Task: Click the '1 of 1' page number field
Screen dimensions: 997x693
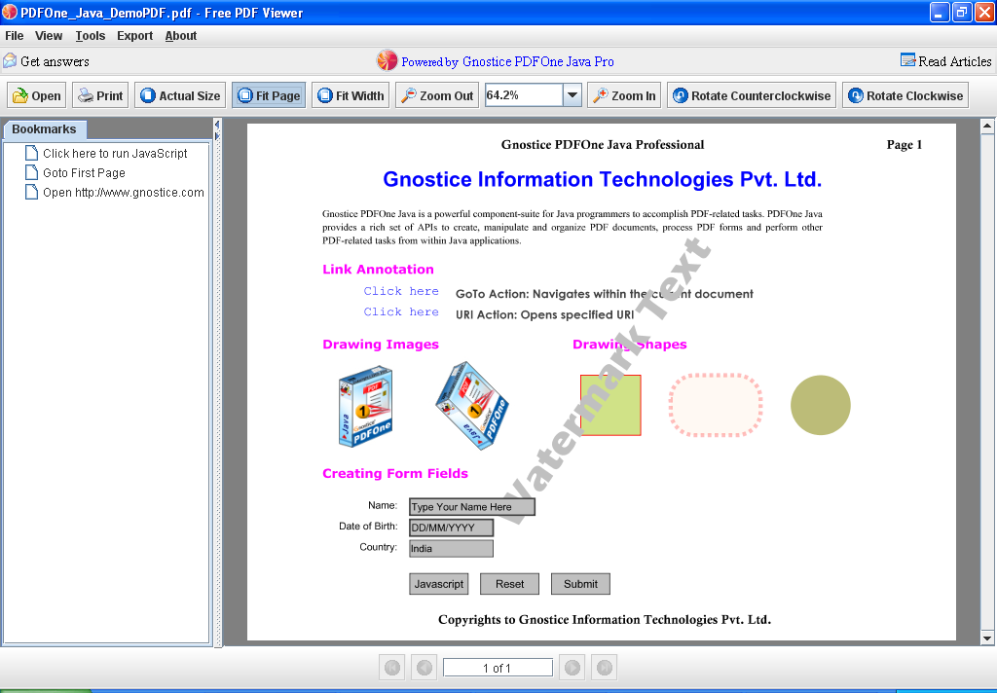Action: [498, 668]
